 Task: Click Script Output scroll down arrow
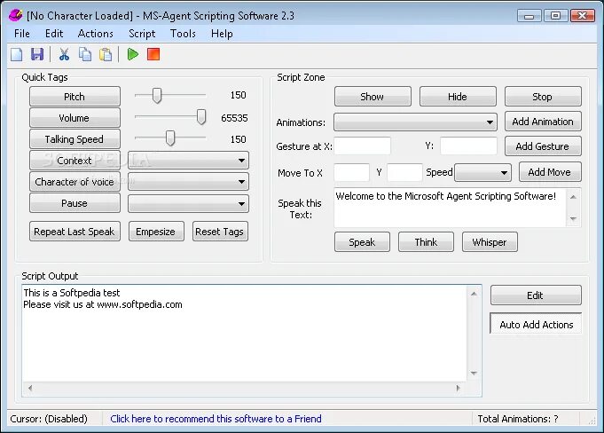tap(474, 373)
